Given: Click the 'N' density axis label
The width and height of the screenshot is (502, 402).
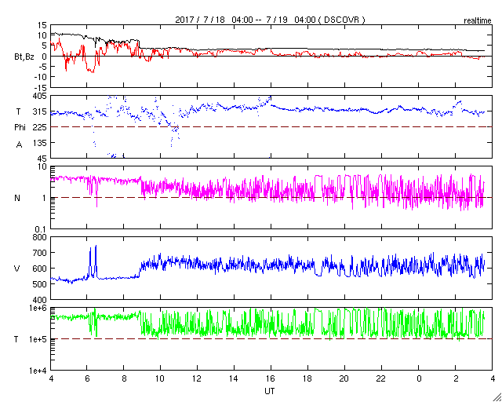Looking at the screenshot, I should point(17,198).
